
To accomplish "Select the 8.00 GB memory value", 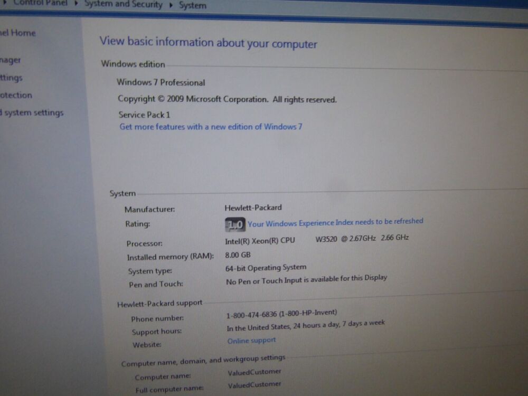I will pyautogui.click(x=238, y=255).
